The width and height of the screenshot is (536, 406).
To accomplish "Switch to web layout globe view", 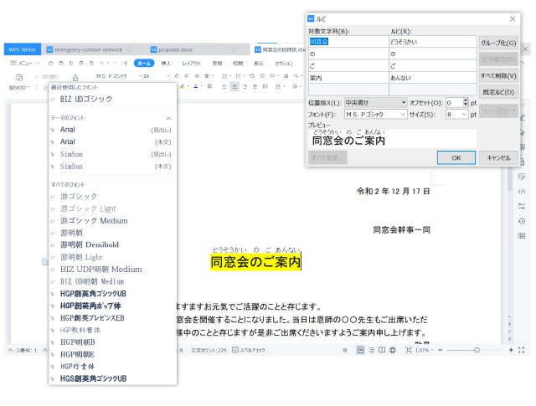I will coord(393,350).
